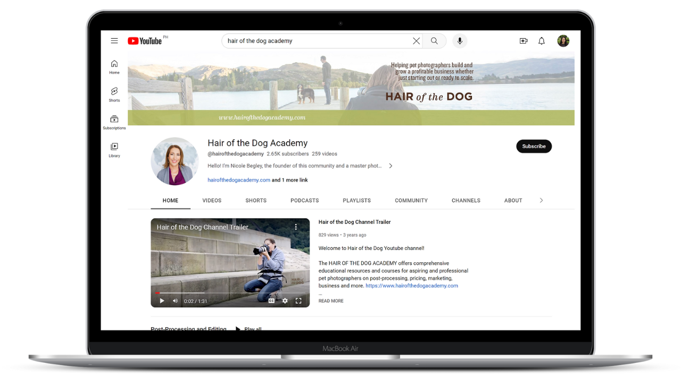This screenshot has height=383, width=681.
Task: Click the @hairofthedogacademy handle
Action: click(236, 154)
